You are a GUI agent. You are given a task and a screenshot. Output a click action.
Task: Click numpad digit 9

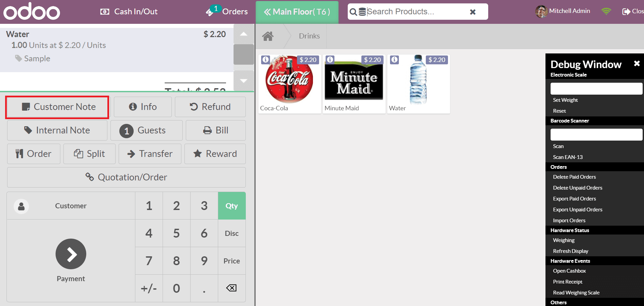[x=204, y=261]
